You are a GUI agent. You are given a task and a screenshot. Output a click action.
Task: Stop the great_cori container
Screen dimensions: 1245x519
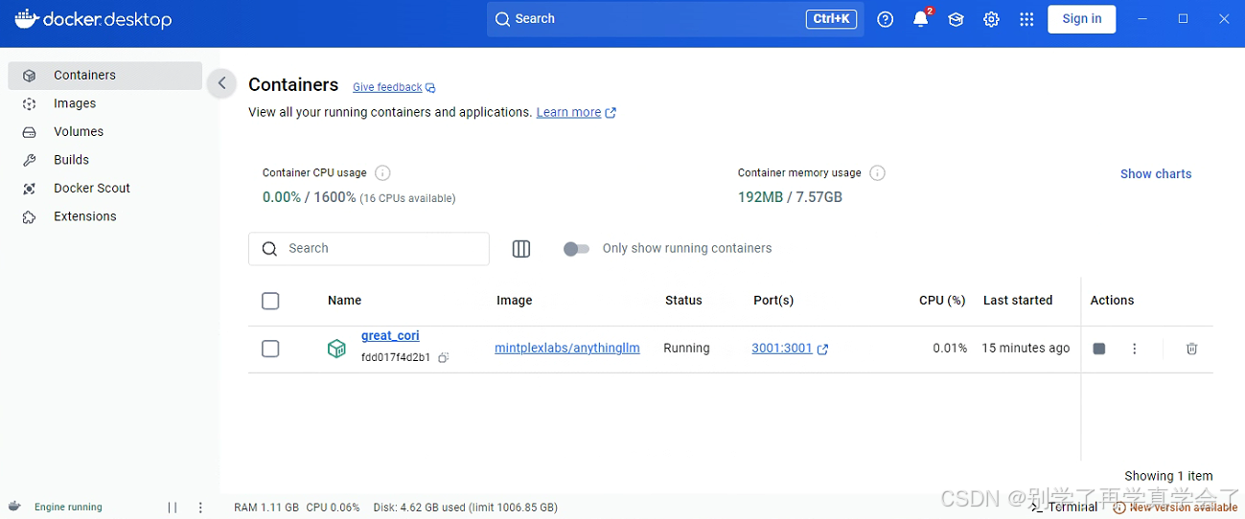tap(1099, 349)
